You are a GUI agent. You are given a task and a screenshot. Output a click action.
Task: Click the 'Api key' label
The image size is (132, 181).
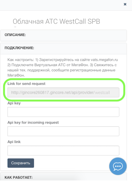pyautogui.click(x=14, y=103)
